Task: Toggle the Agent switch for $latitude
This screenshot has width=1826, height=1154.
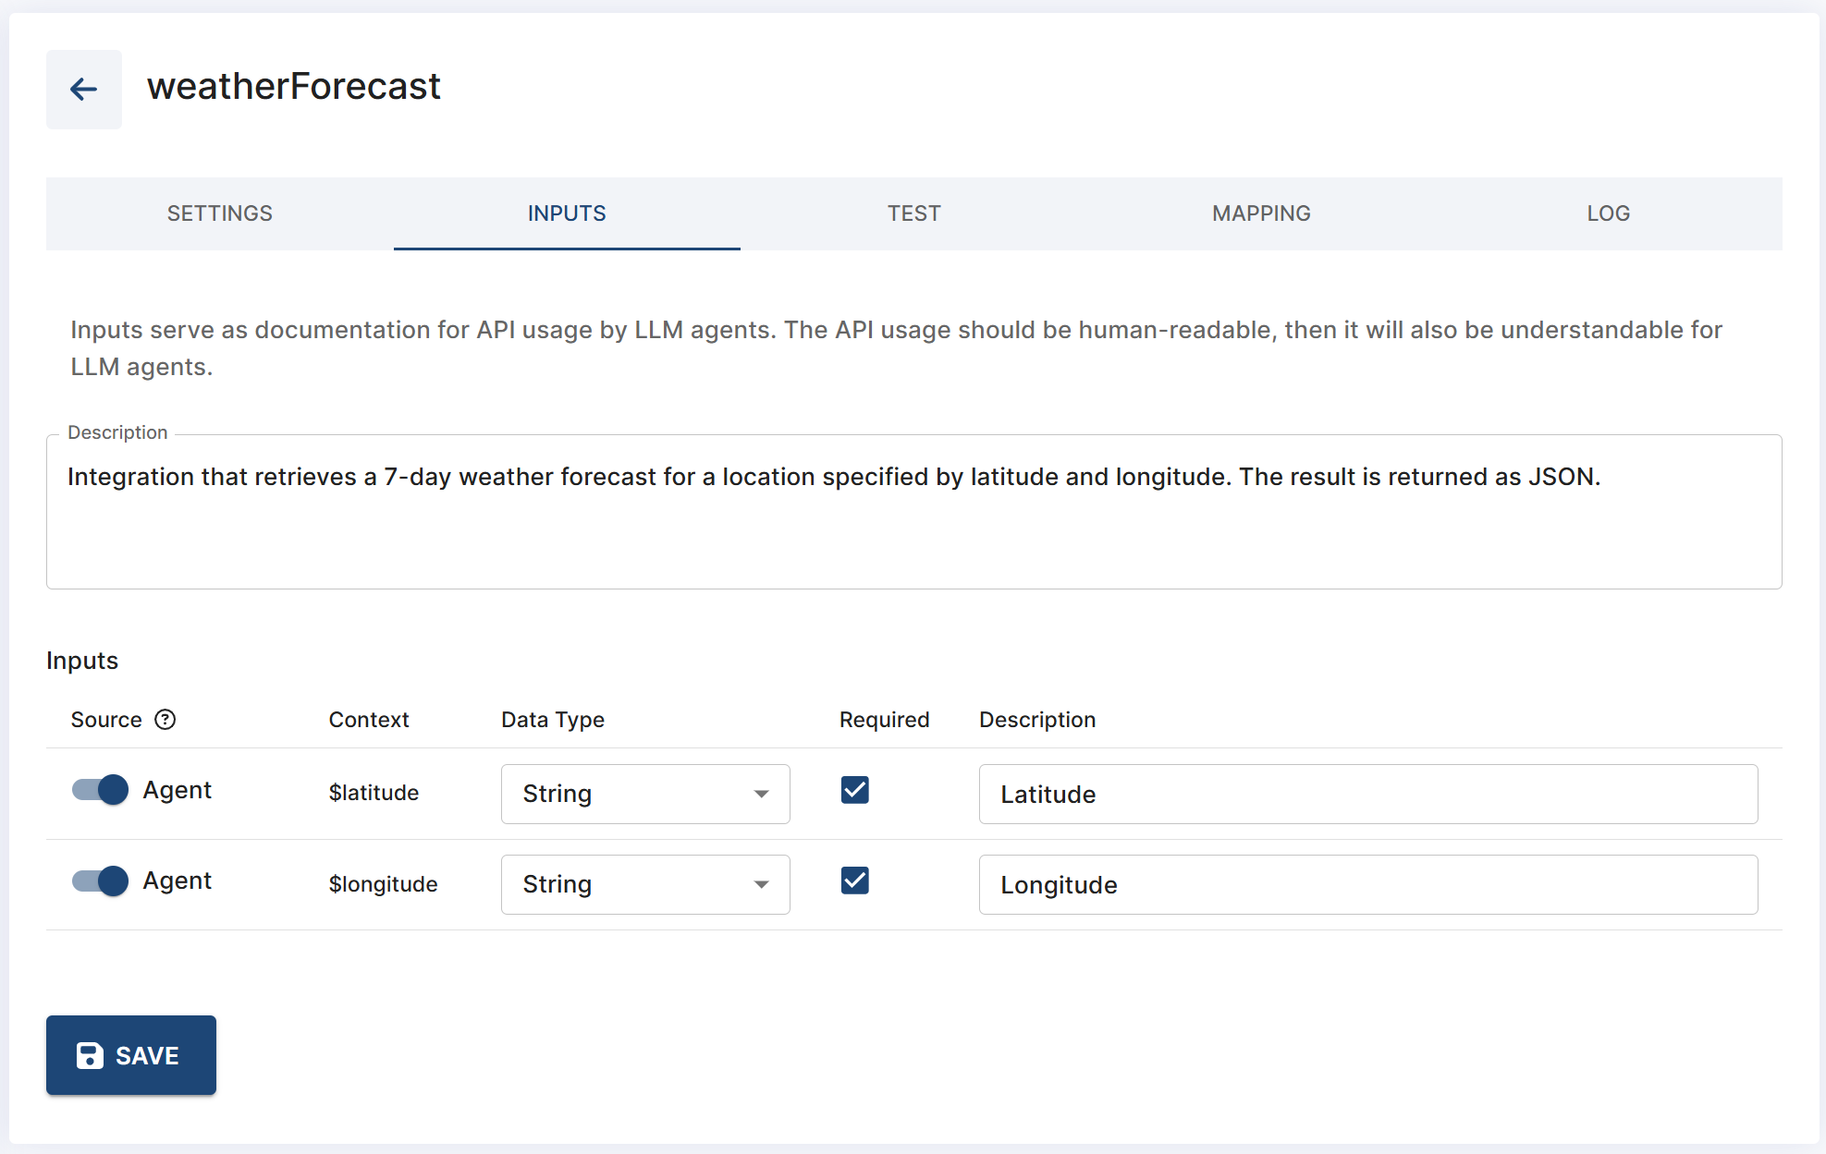Action: tap(101, 790)
